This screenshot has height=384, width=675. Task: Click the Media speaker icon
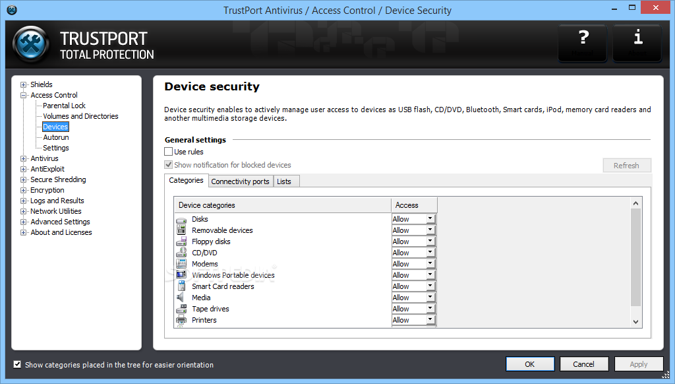point(181,298)
